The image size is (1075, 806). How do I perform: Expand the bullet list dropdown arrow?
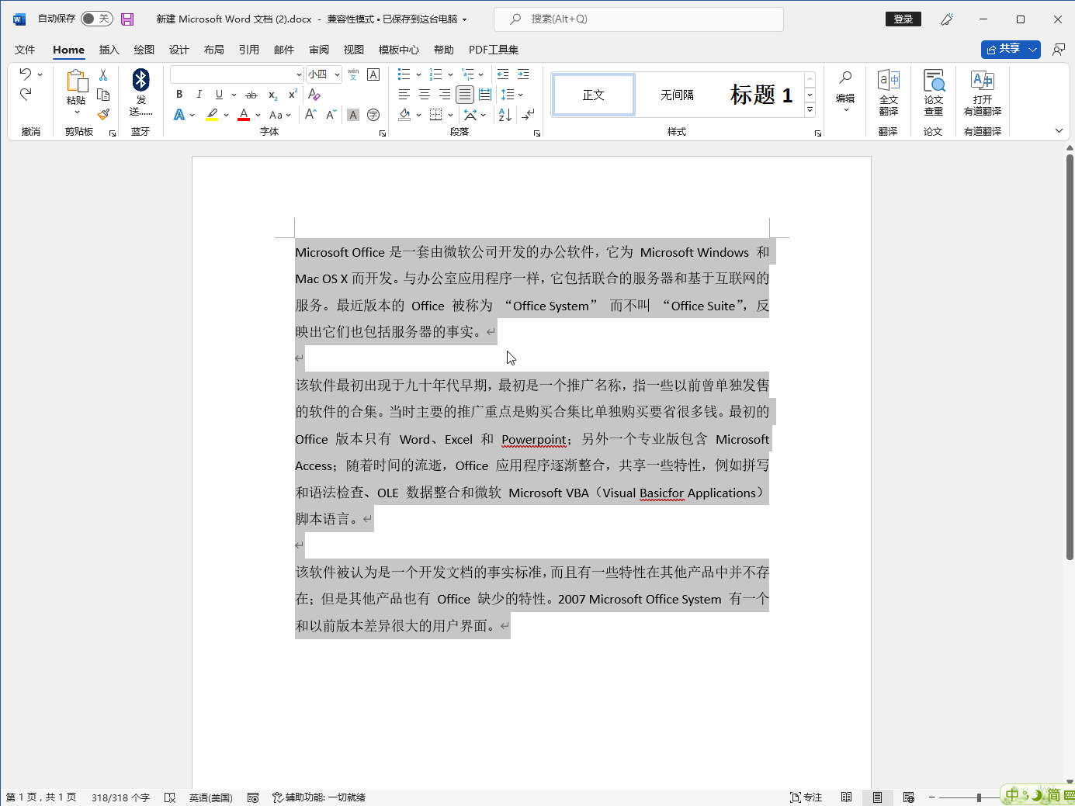click(x=418, y=74)
